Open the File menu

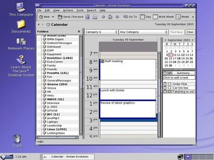click(x=39, y=10)
